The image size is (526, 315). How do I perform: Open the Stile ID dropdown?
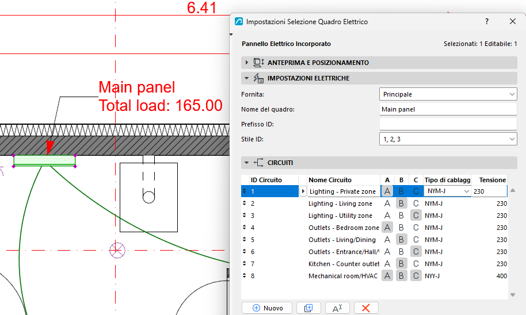tap(448, 139)
